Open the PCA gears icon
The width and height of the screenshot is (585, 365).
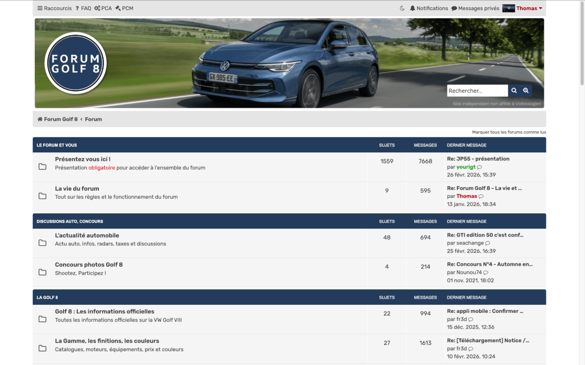96,8
